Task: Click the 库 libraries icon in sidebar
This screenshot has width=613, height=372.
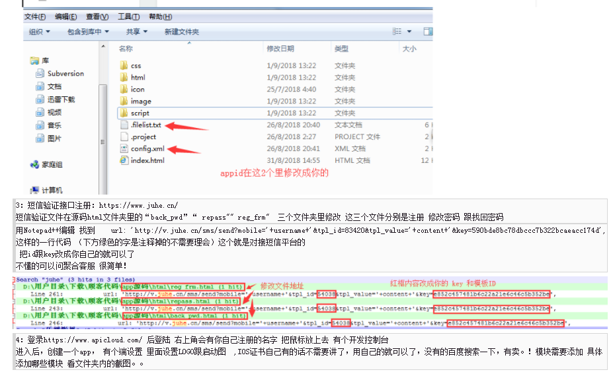Action: (x=34, y=61)
